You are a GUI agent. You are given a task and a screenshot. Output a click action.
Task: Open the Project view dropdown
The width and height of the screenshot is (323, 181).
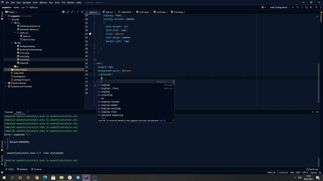point(11,12)
